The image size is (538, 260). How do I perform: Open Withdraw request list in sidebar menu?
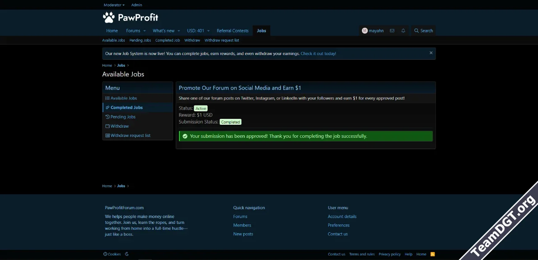(130, 136)
